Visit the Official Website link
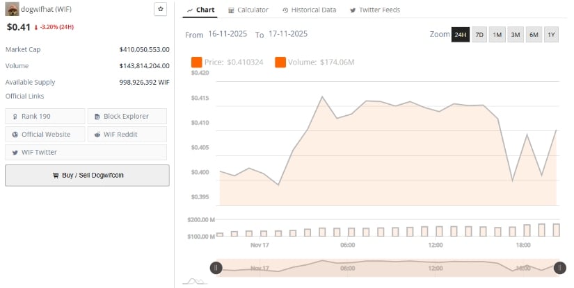The image size is (574, 288). [x=45, y=135]
